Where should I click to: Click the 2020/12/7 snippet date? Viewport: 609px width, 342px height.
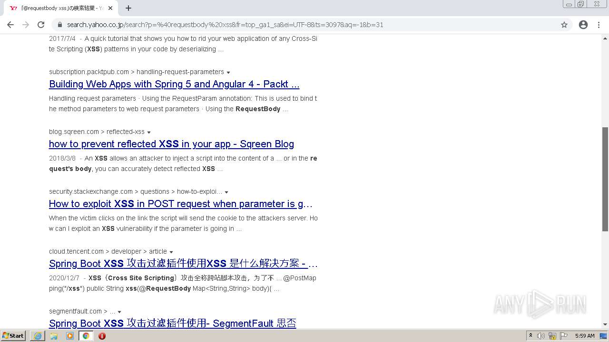click(64, 278)
